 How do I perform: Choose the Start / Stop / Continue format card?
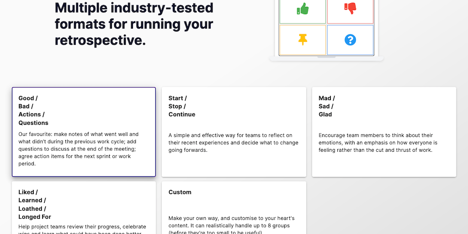point(234,132)
